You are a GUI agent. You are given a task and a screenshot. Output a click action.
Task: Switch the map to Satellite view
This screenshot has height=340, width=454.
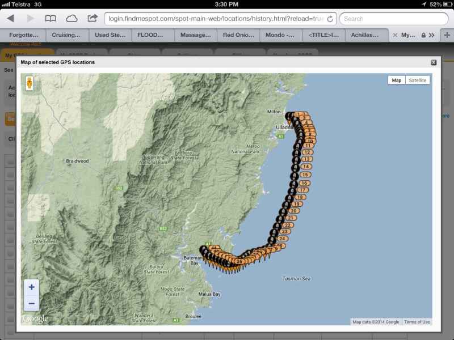point(418,80)
